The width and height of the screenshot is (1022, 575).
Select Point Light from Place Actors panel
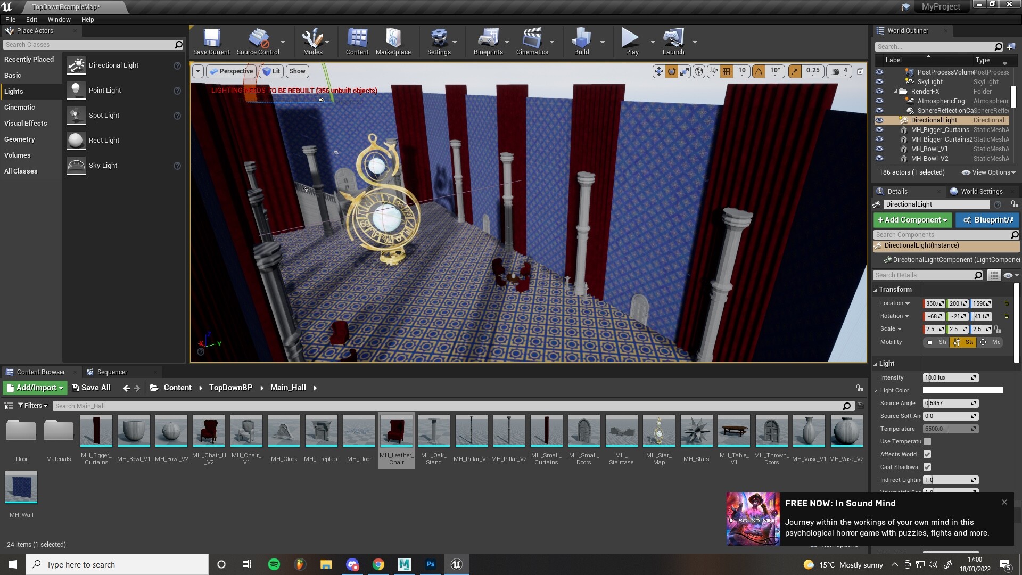[105, 90]
